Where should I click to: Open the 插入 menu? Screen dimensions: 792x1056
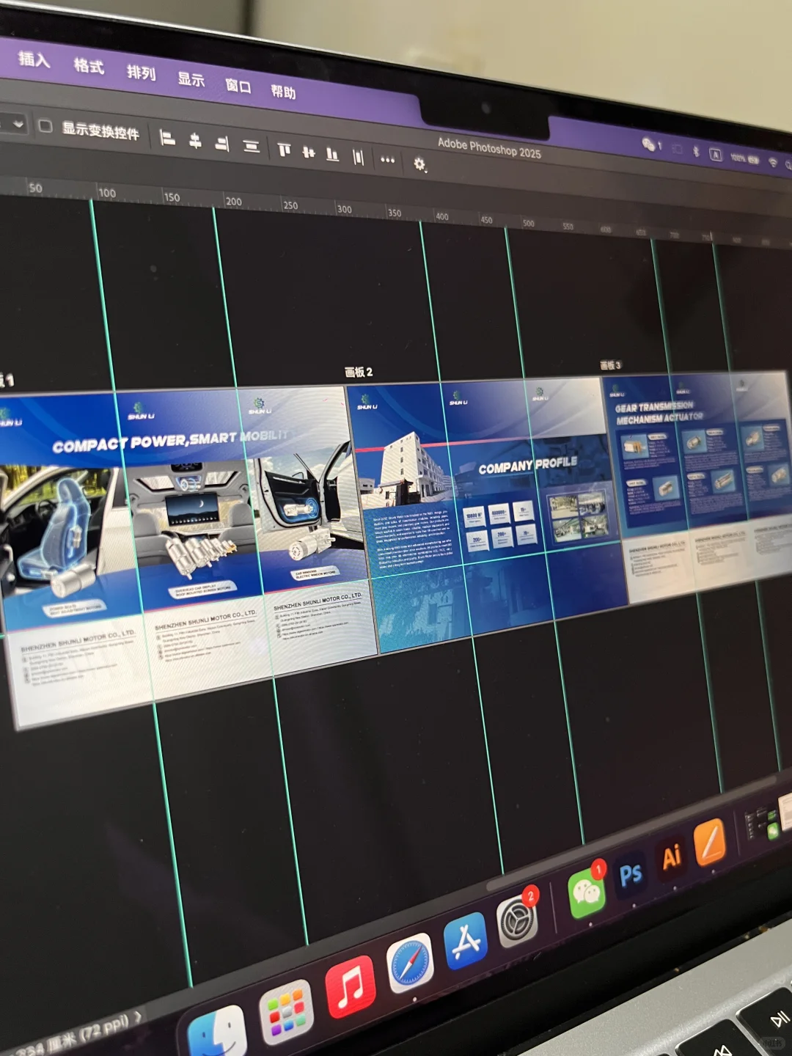click(34, 59)
